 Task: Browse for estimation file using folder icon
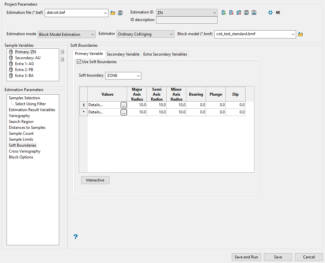tap(113, 13)
